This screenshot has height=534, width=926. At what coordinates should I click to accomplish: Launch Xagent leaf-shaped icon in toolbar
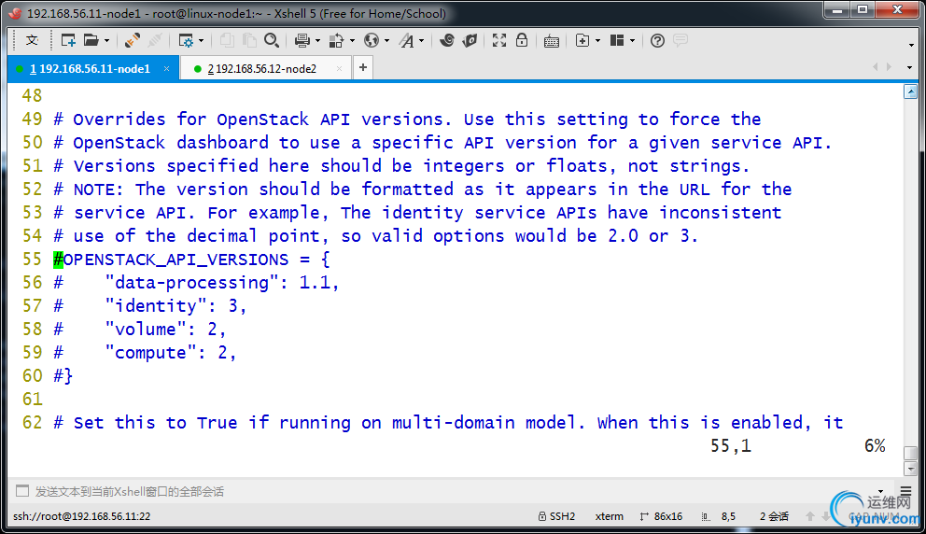(470, 40)
